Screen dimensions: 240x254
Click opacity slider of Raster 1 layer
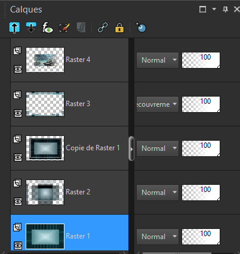201,237
